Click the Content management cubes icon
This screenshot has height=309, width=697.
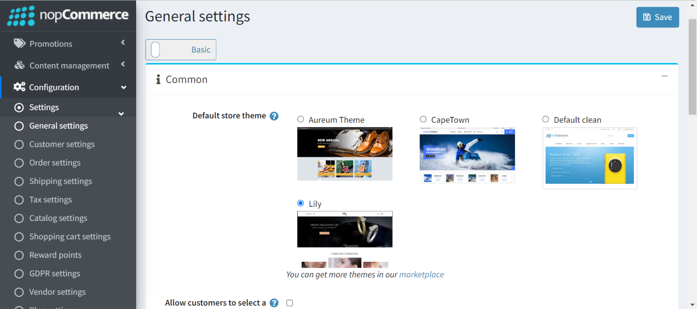coord(20,65)
